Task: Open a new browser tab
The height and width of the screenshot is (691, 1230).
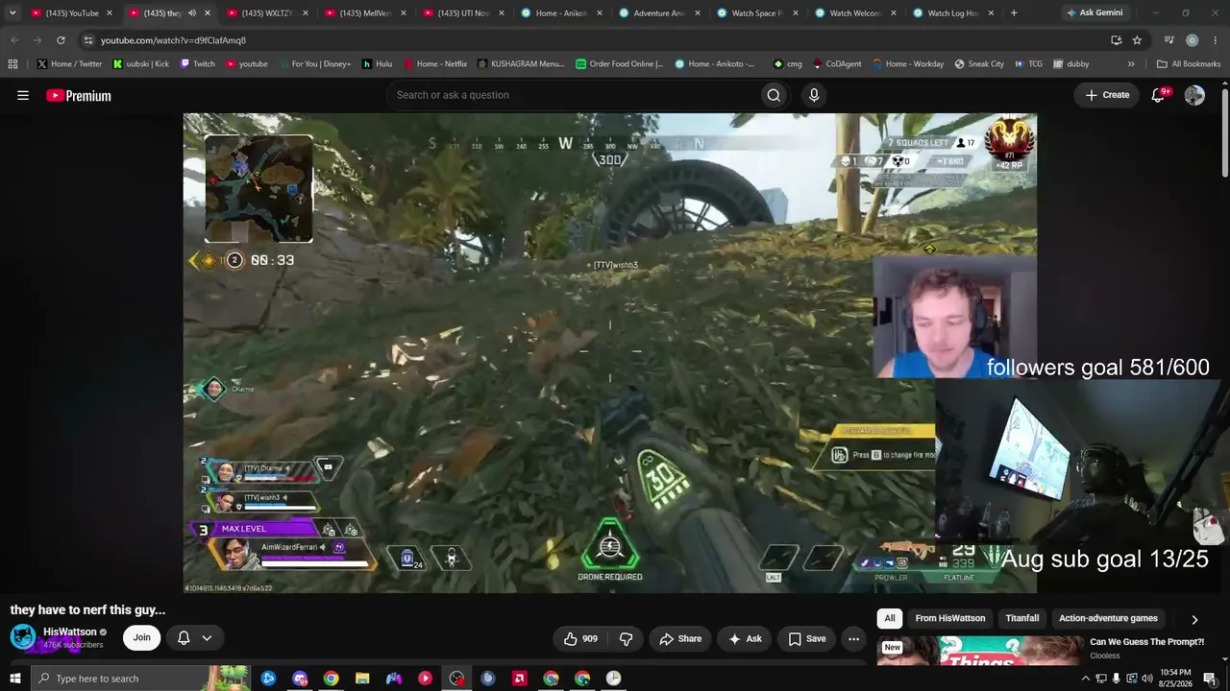Action: (x=1014, y=13)
